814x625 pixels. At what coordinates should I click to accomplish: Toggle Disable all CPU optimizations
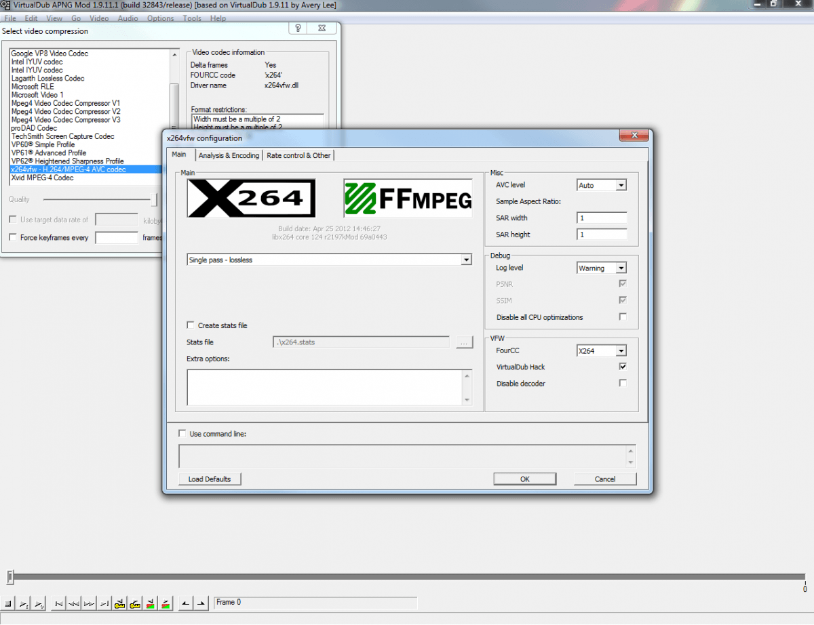[623, 317]
